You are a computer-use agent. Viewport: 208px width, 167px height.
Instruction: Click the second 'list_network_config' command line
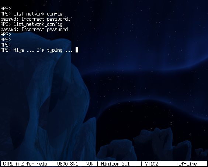click(31, 24)
